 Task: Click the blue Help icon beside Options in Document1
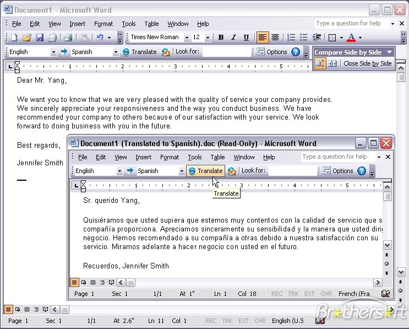(x=296, y=52)
